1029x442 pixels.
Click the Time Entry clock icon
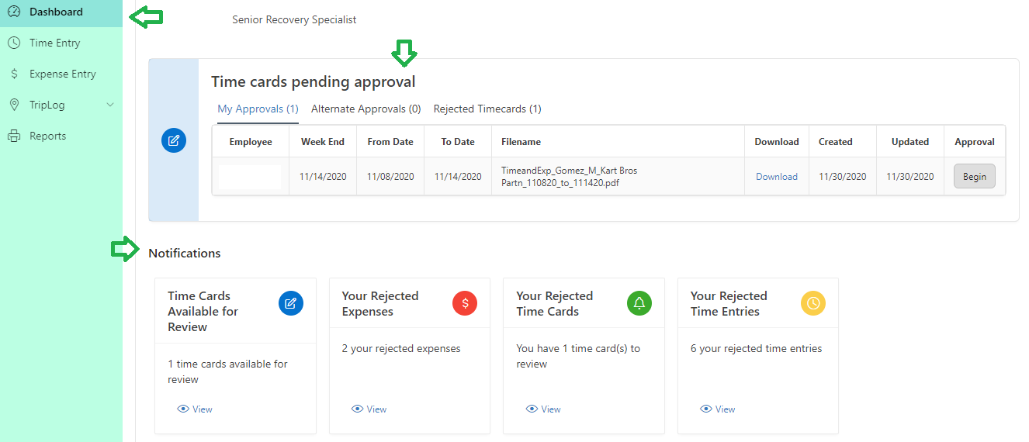click(14, 43)
